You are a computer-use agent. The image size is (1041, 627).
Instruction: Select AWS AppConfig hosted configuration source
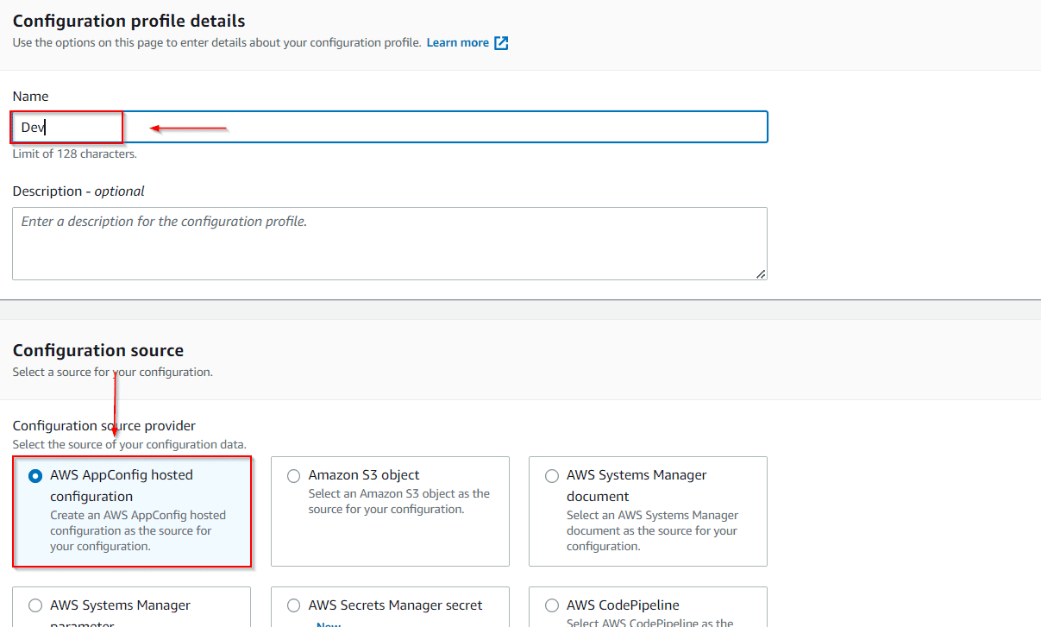tap(34, 474)
